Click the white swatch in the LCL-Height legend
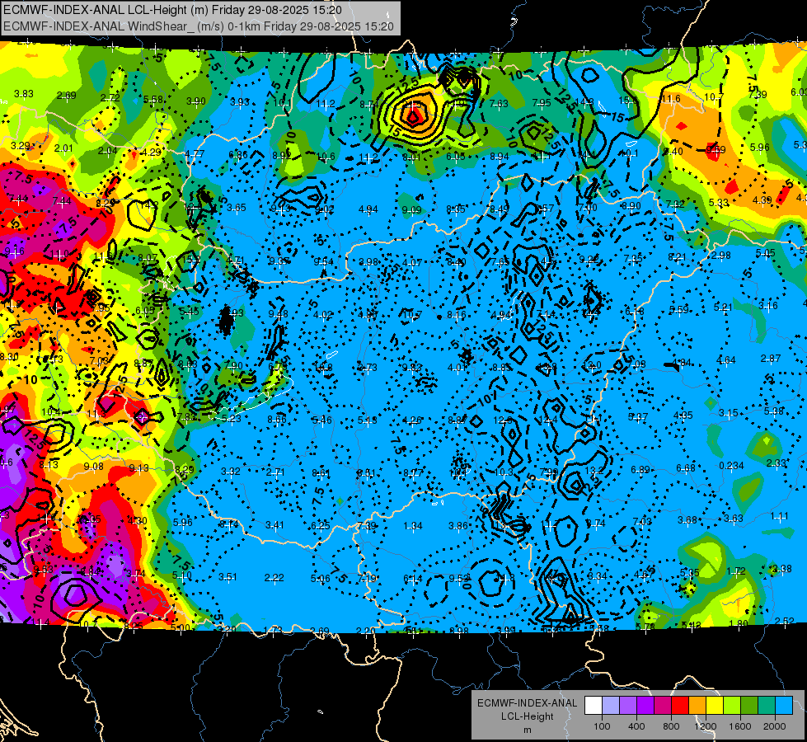807x742 pixels. (x=594, y=706)
